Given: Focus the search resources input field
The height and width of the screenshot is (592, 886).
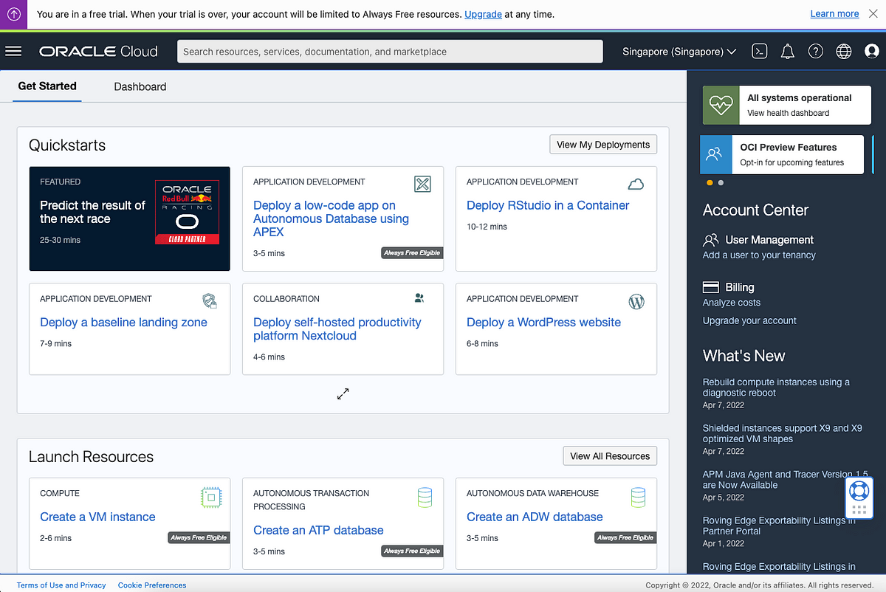Looking at the screenshot, I should [390, 52].
